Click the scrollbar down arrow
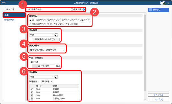Screen dimensions: 172x104 tap(145, 100)
